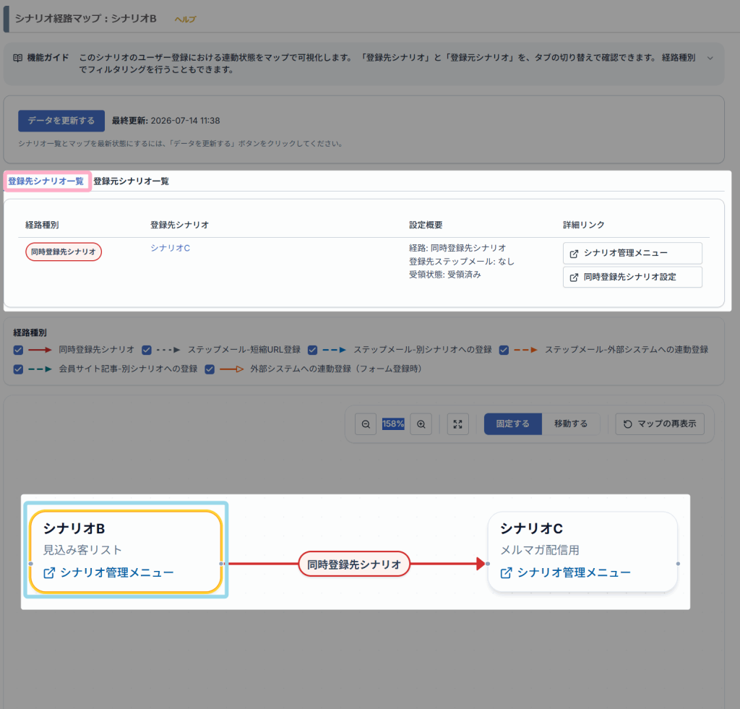Open the シナリオC link in table
This screenshot has height=709, width=740.
point(171,248)
